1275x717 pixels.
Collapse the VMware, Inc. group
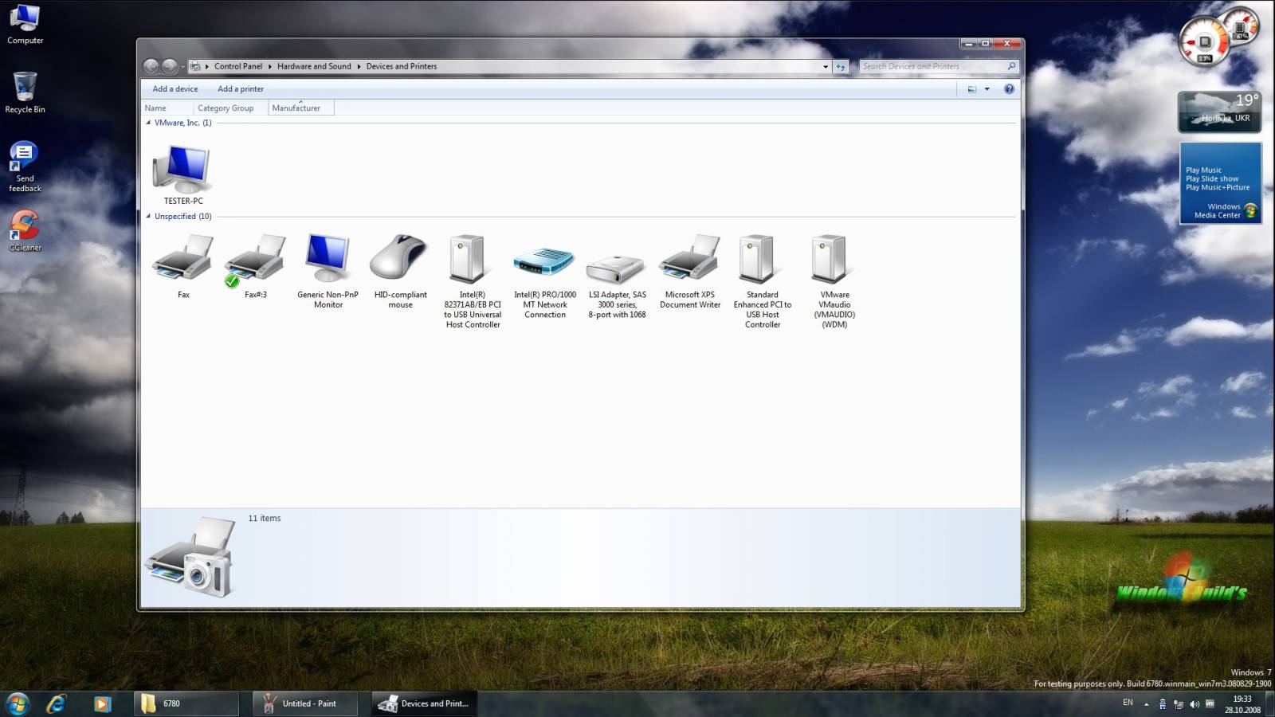pyautogui.click(x=148, y=123)
